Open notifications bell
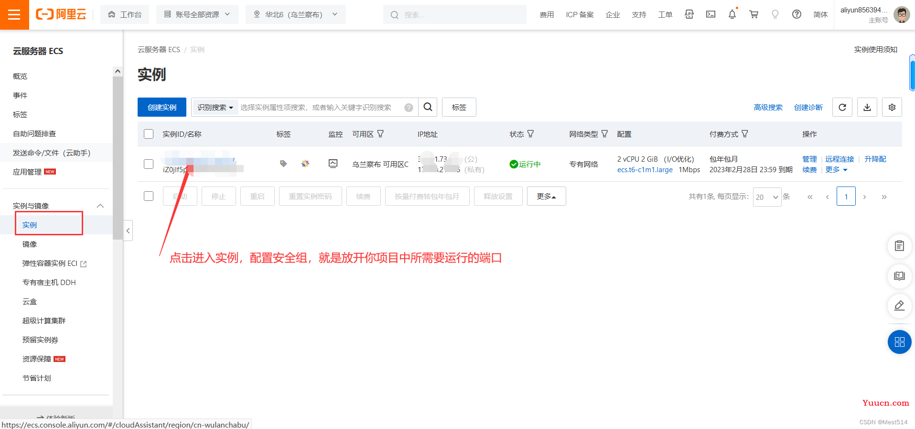 click(732, 14)
